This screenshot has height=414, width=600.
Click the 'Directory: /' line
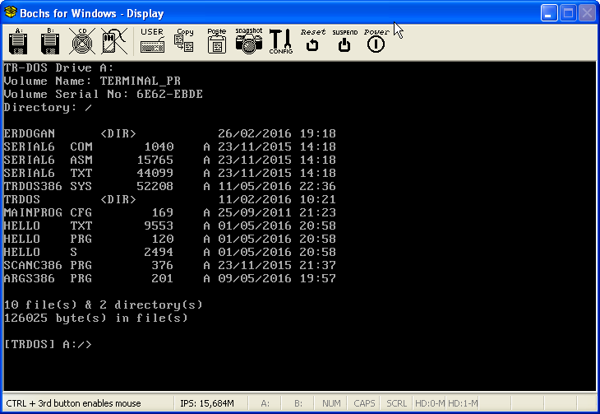coord(48,107)
